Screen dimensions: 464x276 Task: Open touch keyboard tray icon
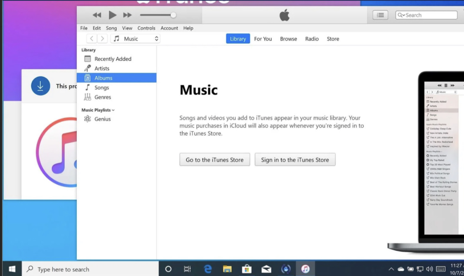pyautogui.click(x=440, y=269)
